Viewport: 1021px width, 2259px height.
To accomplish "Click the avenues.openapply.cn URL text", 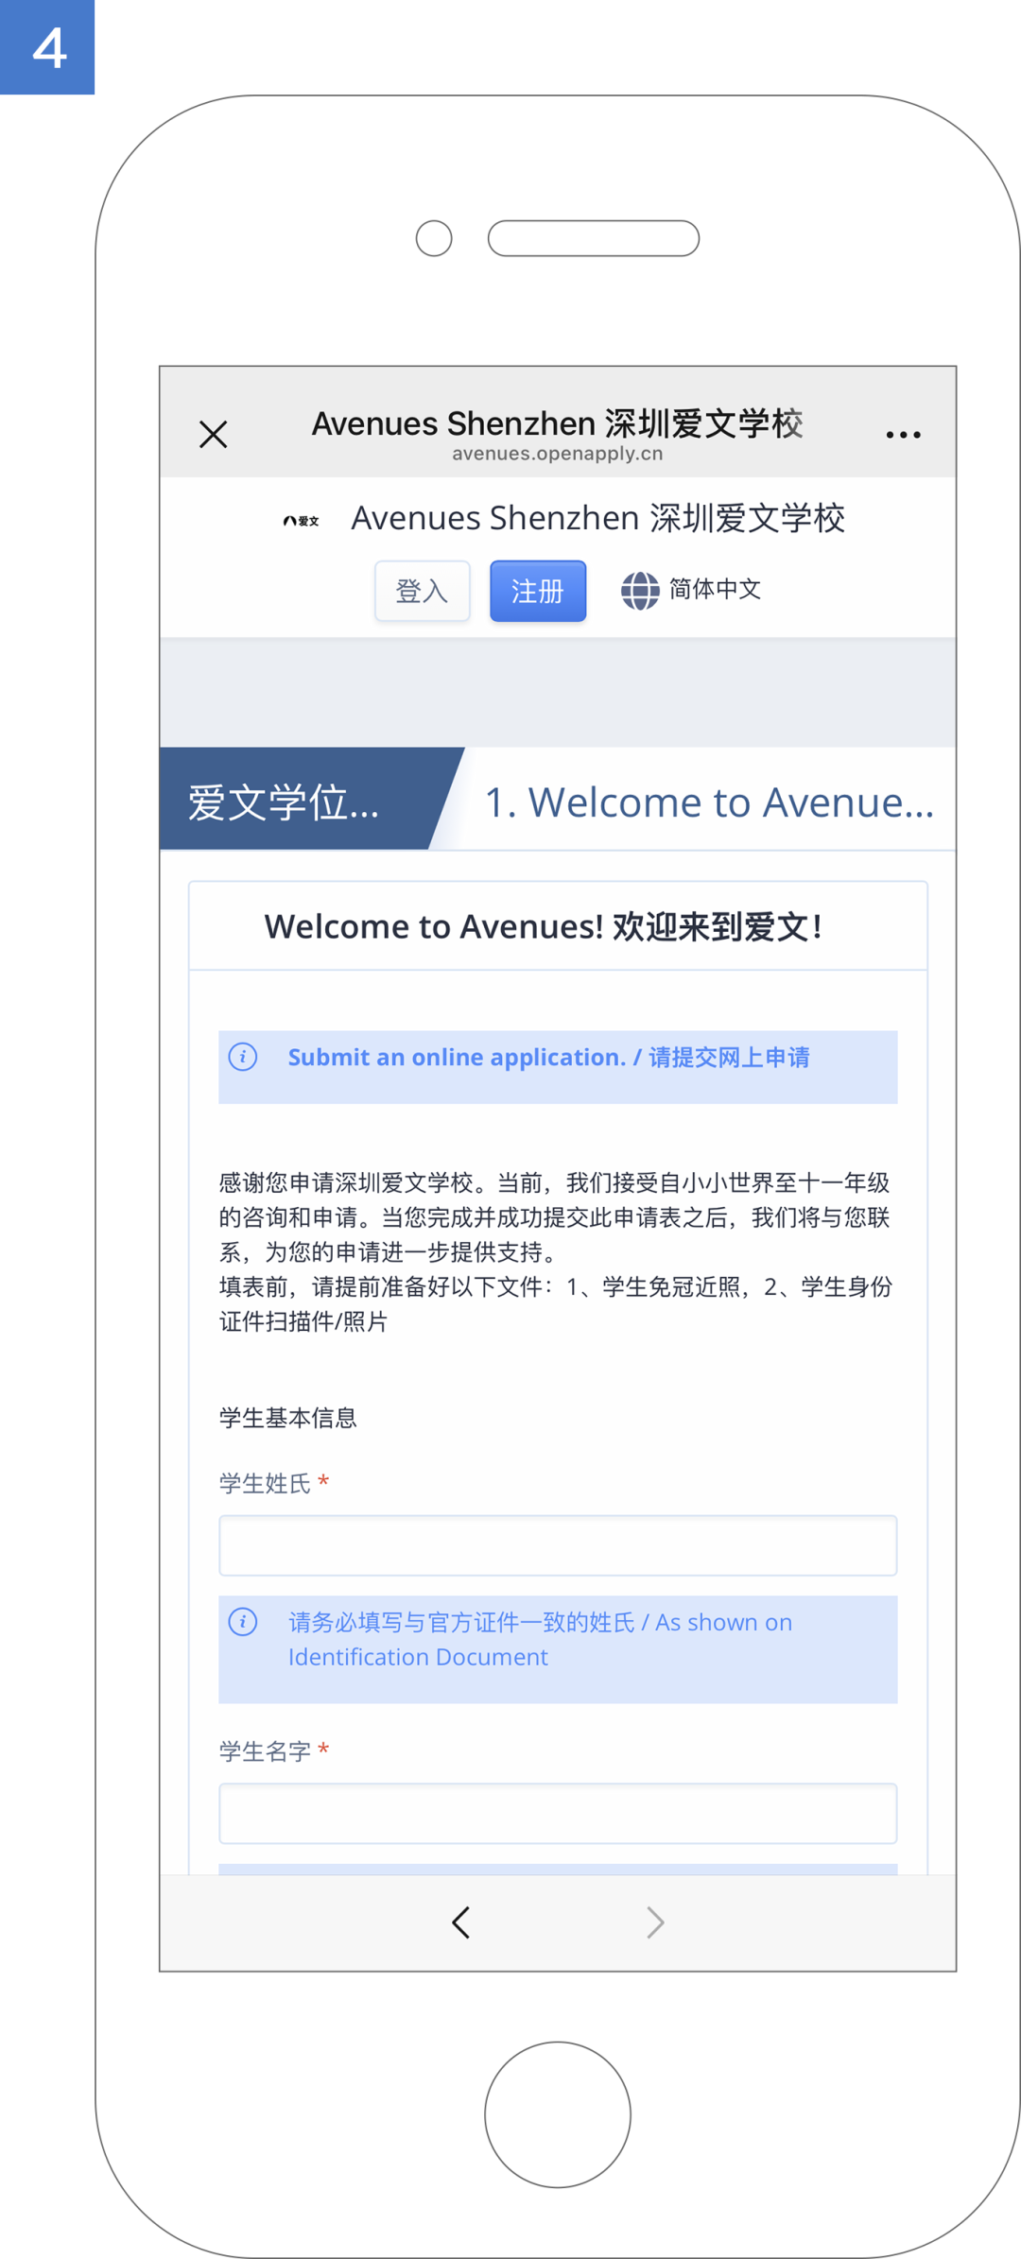I will pyautogui.click(x=558, y=454).
